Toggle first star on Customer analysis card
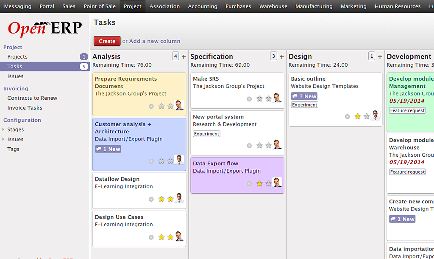 pyautogui.click(x=161, y=161)
